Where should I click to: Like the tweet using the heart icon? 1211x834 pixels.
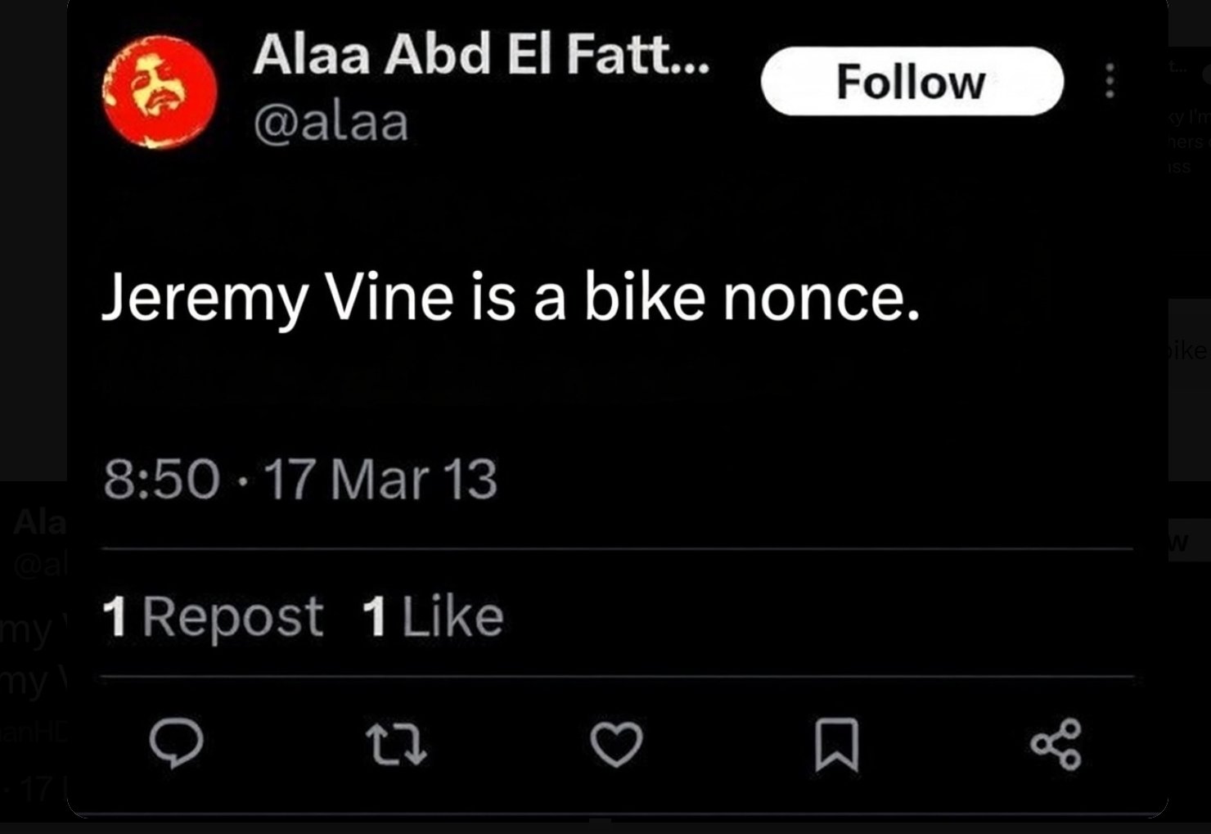point(616,743)
